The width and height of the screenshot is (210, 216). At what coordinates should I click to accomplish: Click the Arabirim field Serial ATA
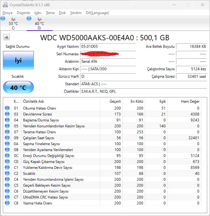click(x=108, y=61)
